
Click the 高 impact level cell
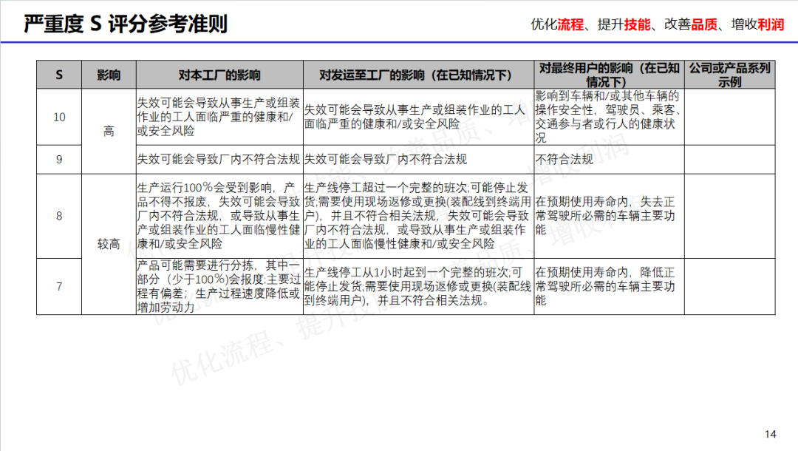[x=109, y=132]
